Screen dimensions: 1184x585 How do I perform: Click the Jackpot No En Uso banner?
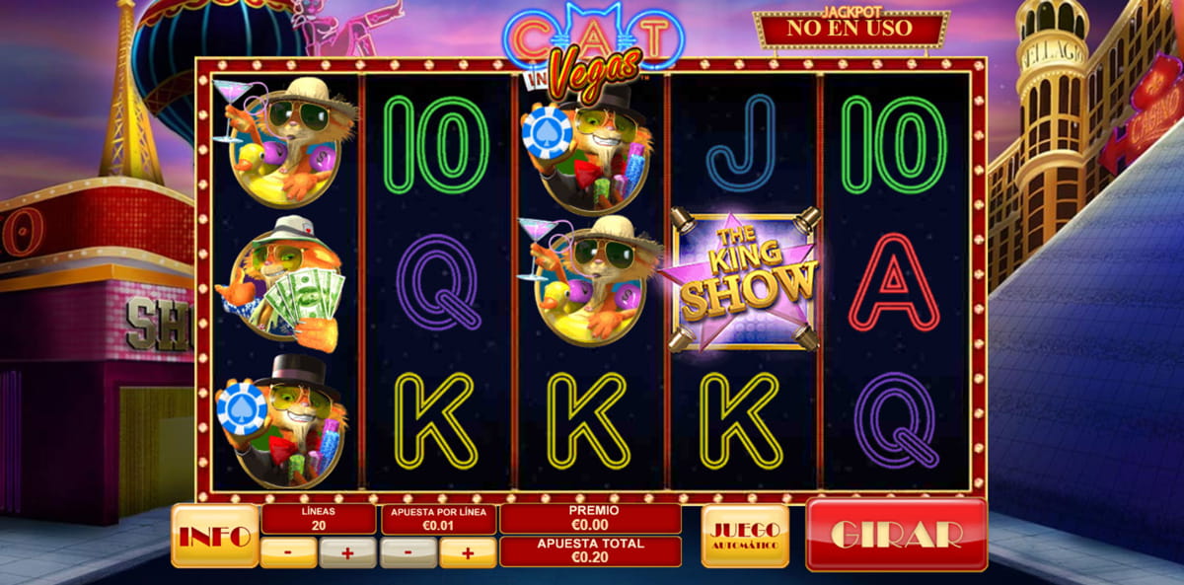pyautogui.click(x=851, y=29)
